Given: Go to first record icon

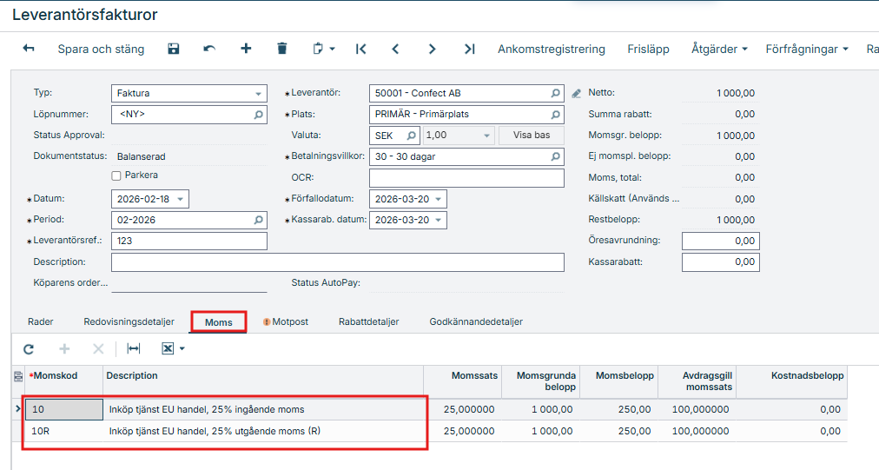Looking at the screenshot, I should tap(360, 49).
